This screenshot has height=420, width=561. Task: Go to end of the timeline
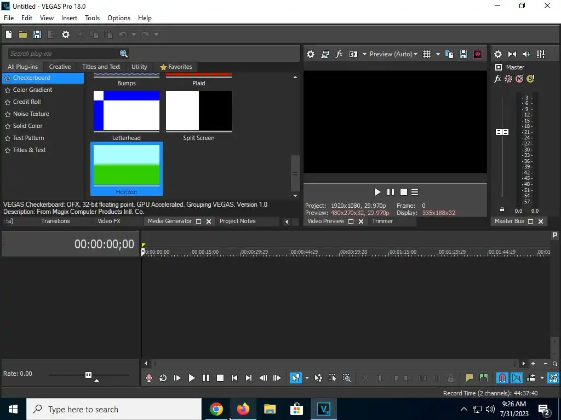click(249, 378)
